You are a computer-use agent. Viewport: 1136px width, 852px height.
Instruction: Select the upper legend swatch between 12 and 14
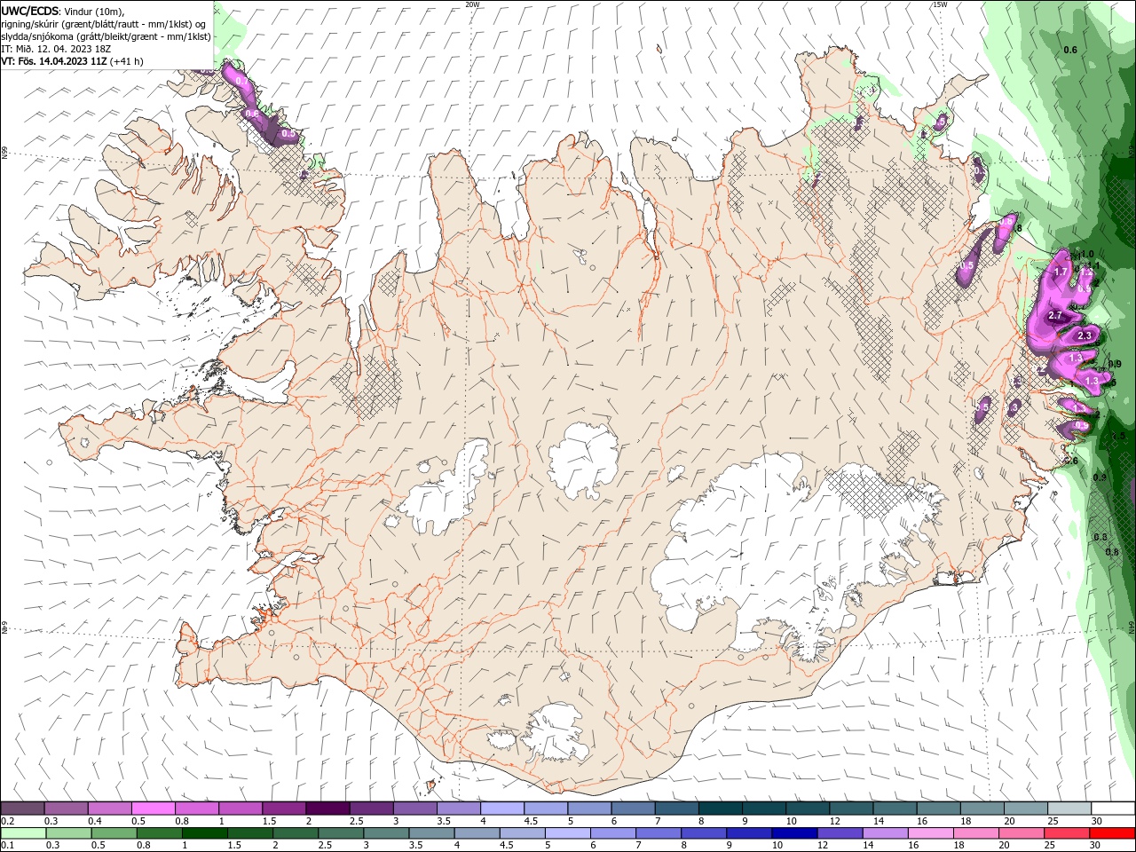click(851, 809)
